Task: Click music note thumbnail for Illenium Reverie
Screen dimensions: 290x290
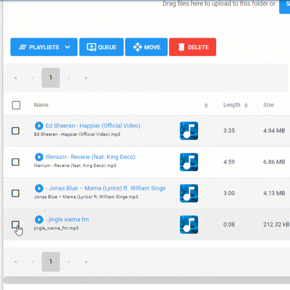Action: point(188,162)
